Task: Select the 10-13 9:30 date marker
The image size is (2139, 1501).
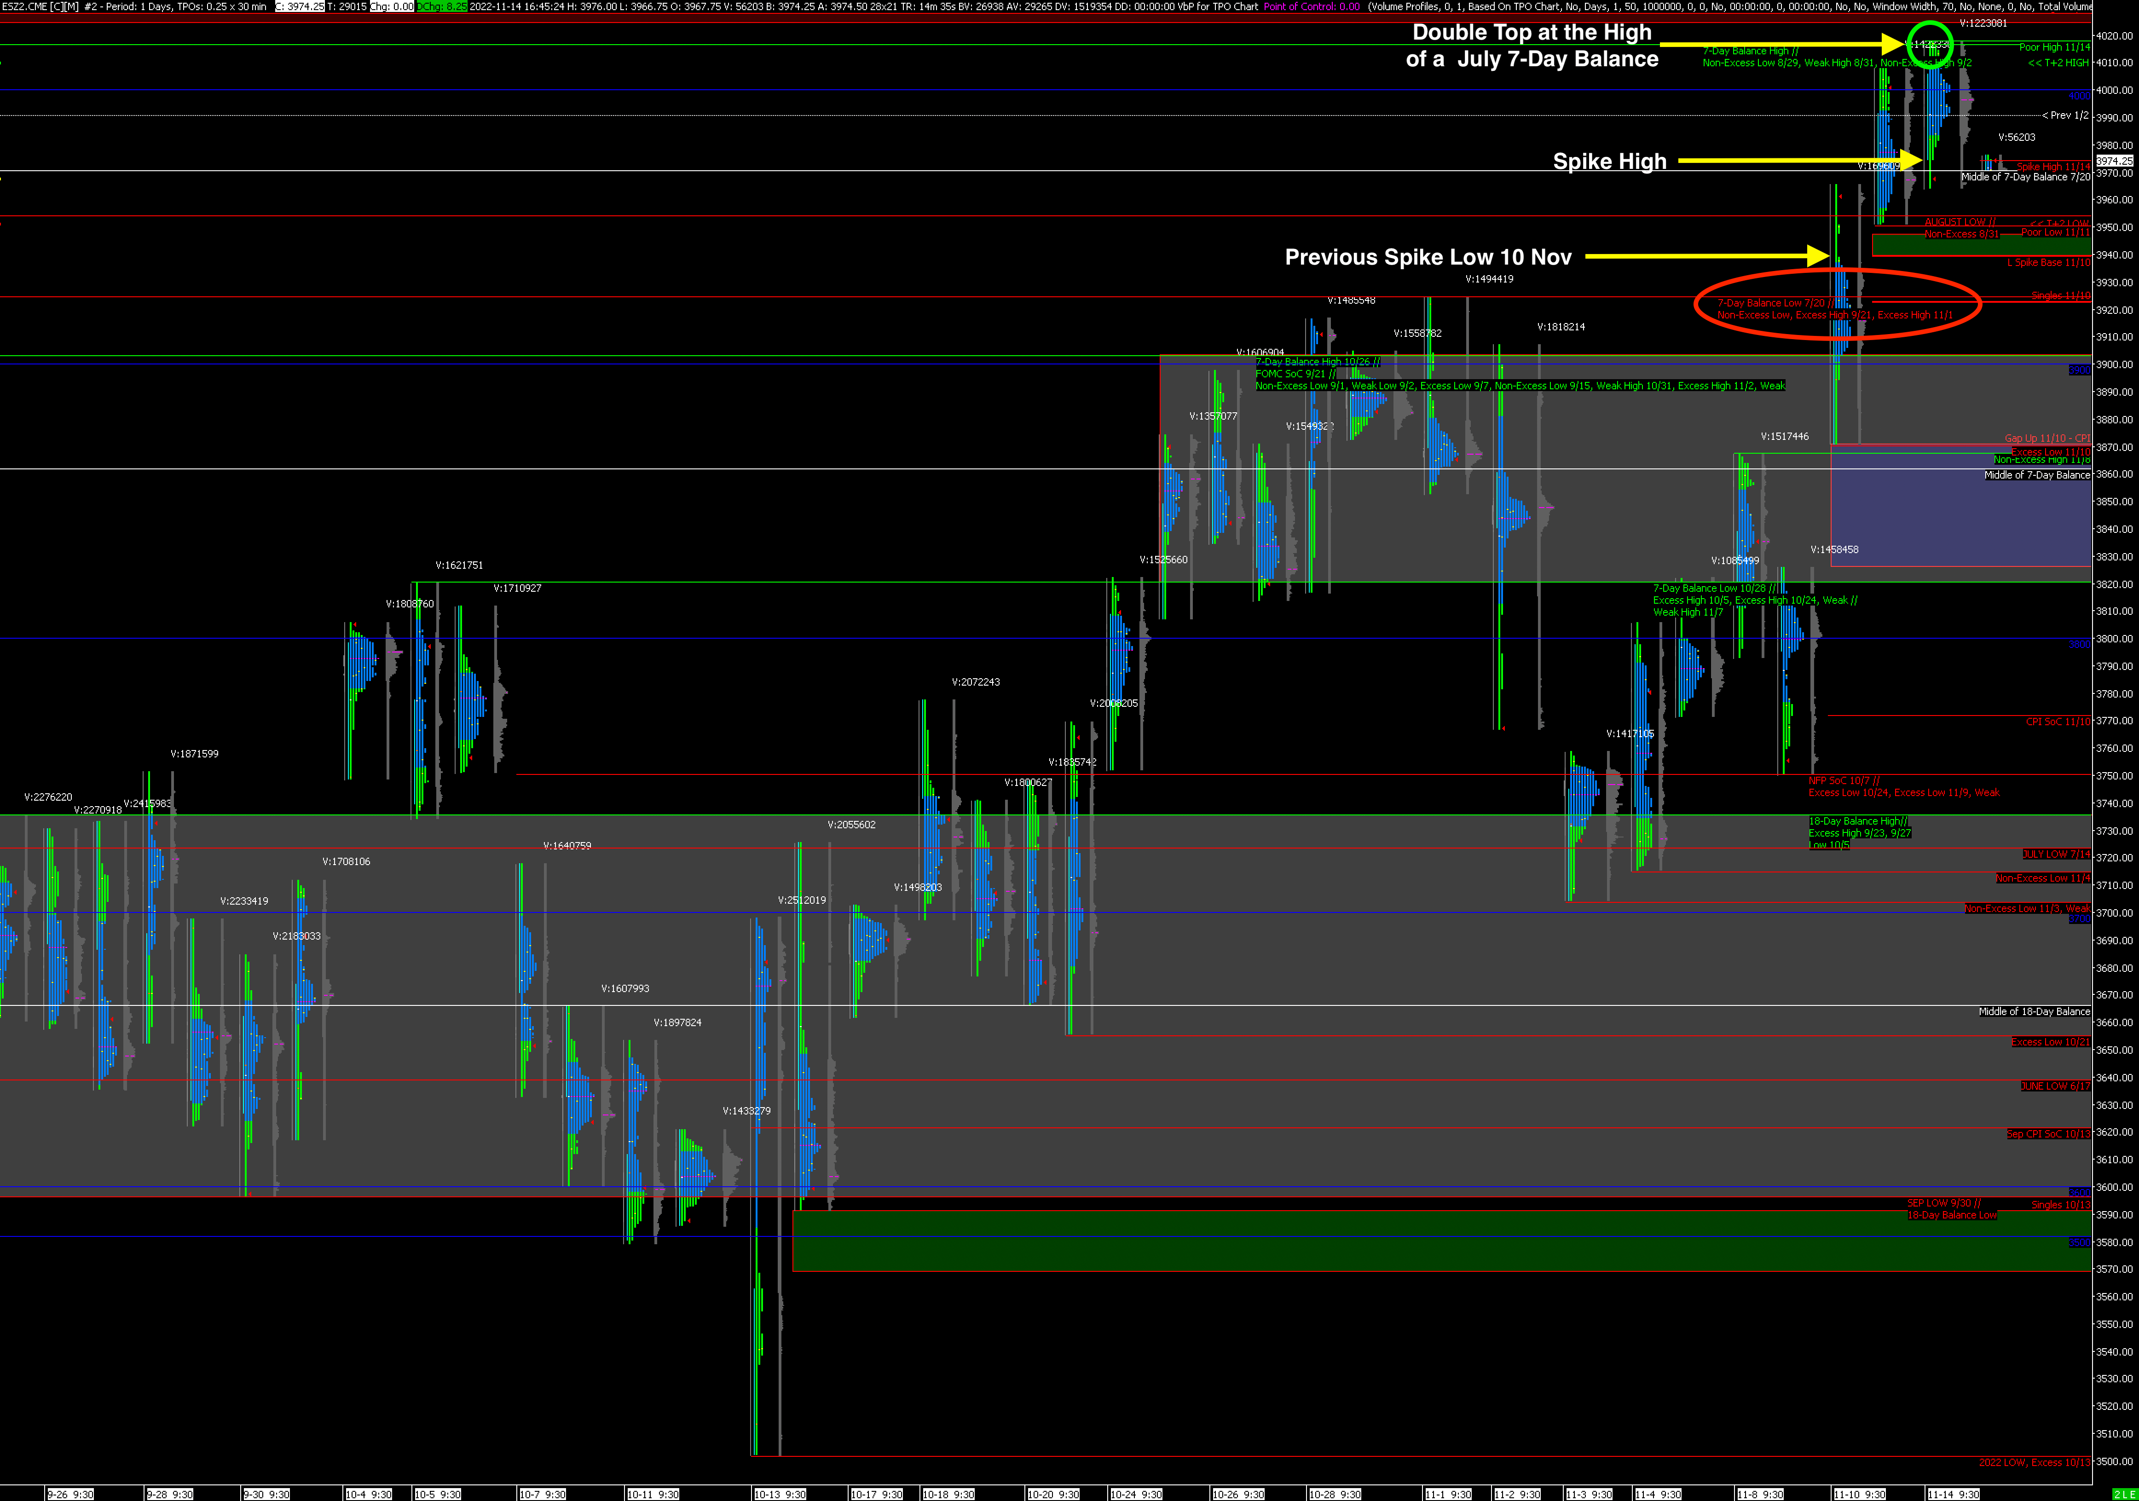Action: point(779,1495)
